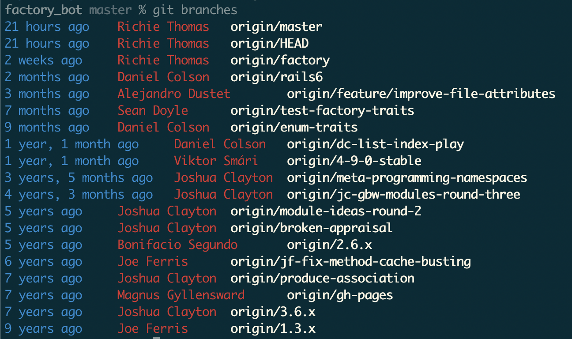572x339 pixels.
Task: Click '7 years ago' on the gh-pages row
Action: point(43,295)
